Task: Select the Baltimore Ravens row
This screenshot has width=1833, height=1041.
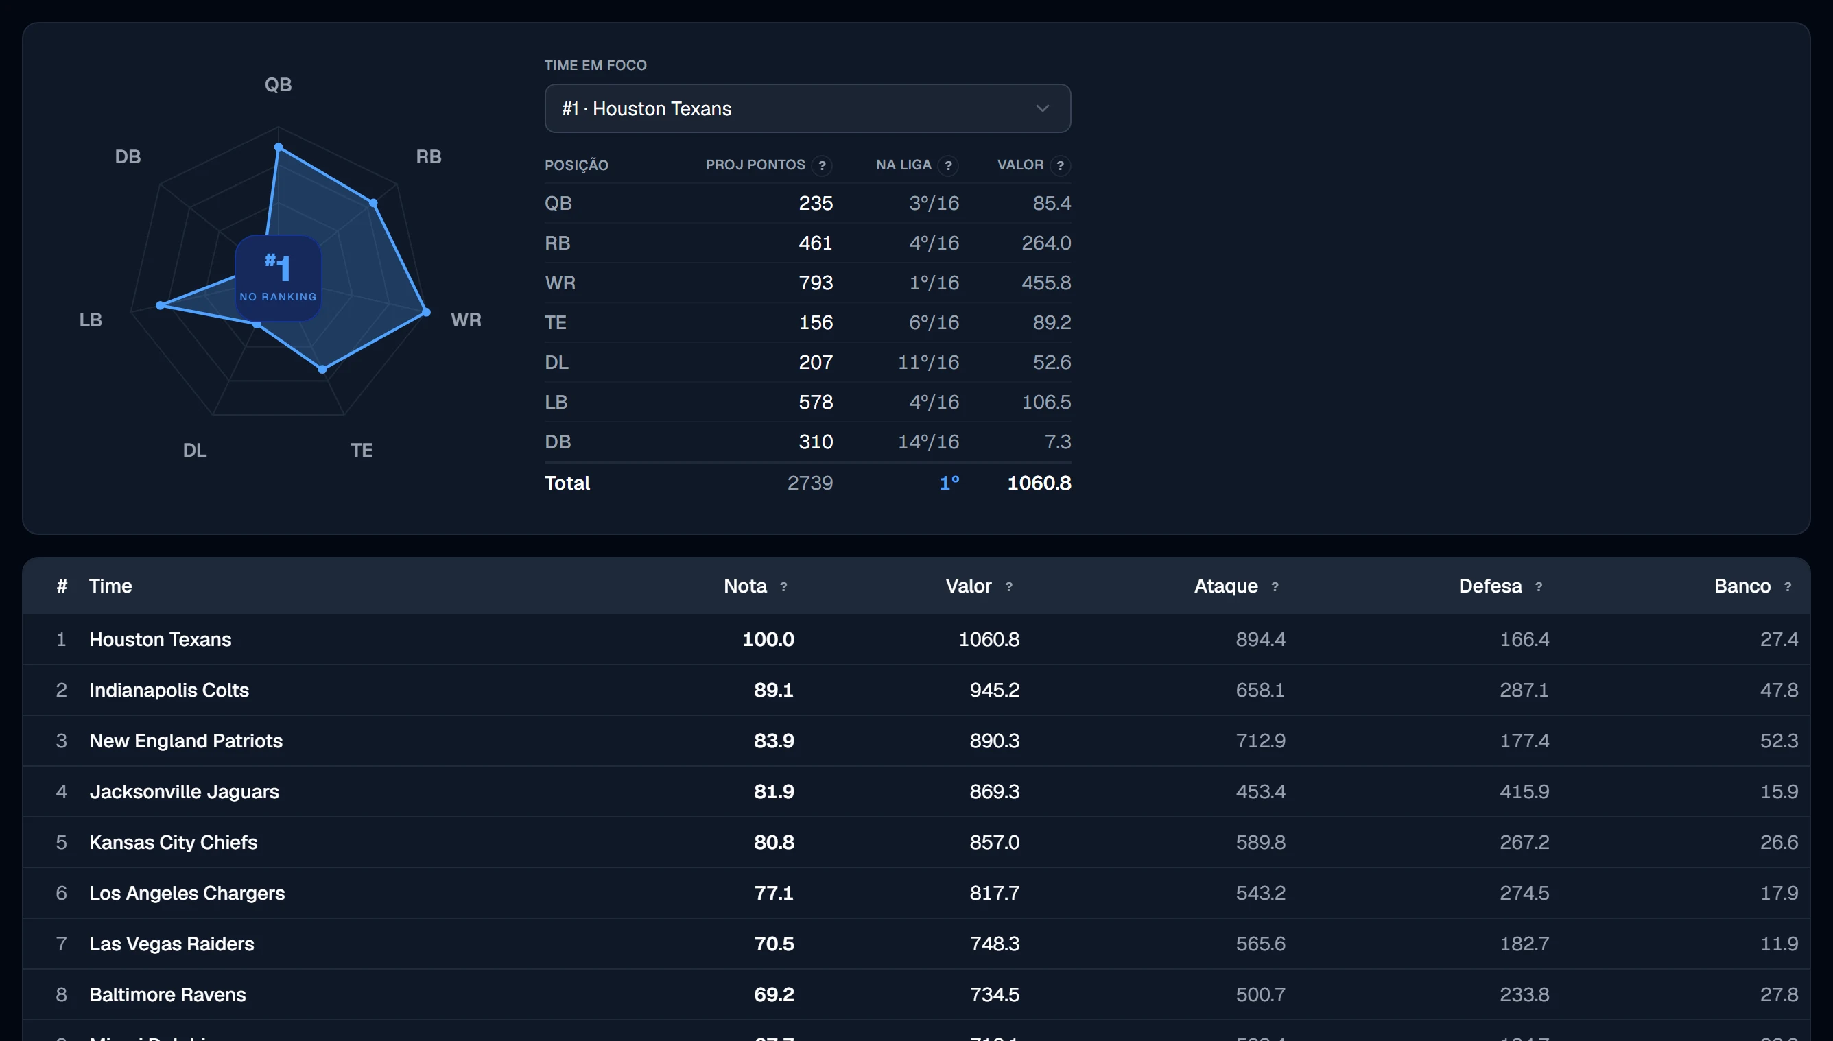Action: click(916, 994)
